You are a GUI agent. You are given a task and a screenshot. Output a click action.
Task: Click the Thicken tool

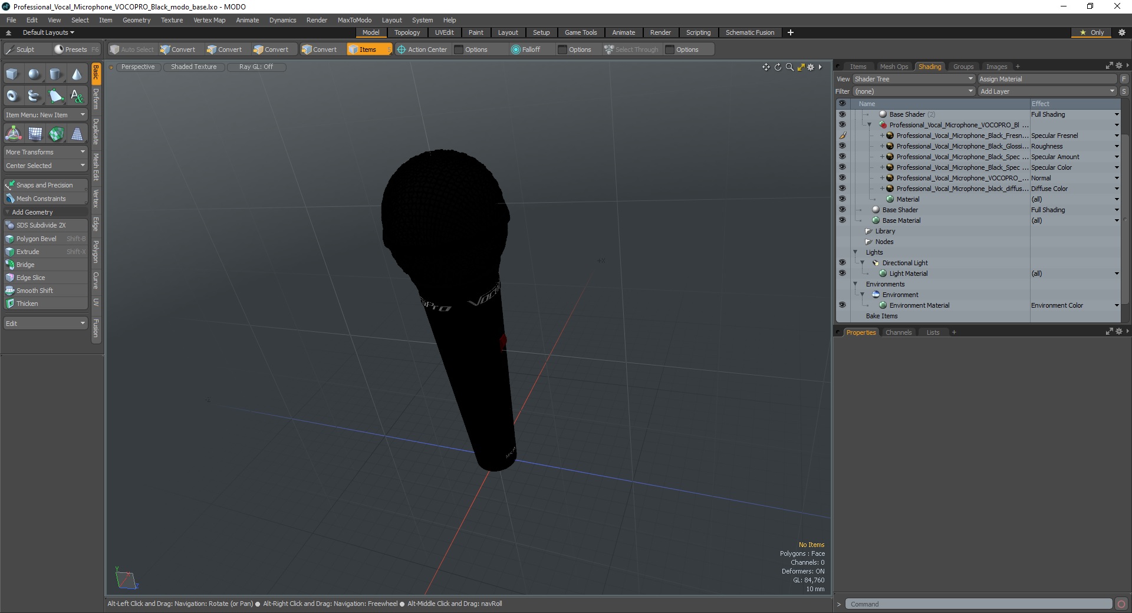tap(46, 304)
